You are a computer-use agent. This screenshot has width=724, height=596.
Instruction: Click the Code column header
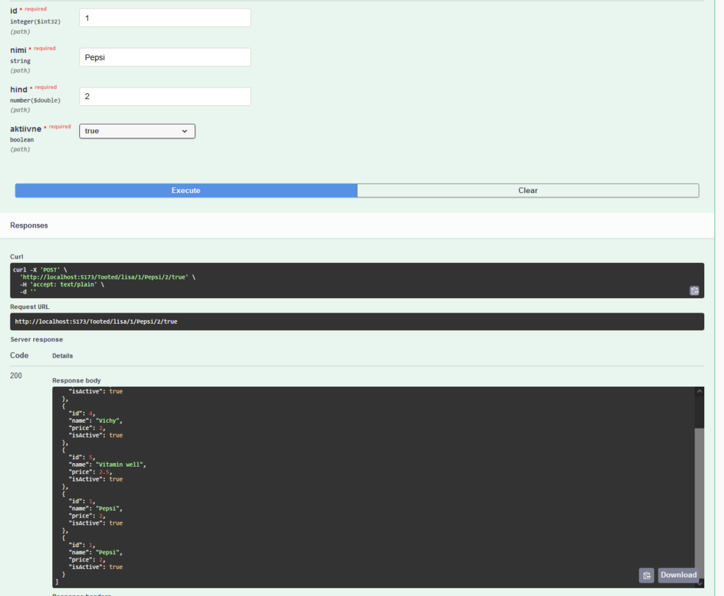click(19, 356)
